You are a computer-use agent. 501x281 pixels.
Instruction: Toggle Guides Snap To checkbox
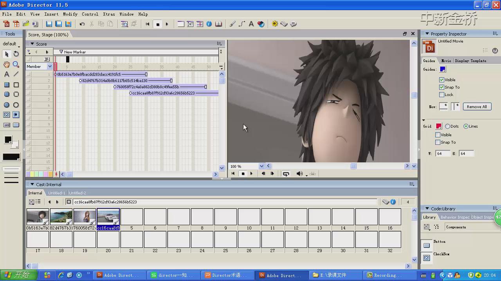(442, 87)
